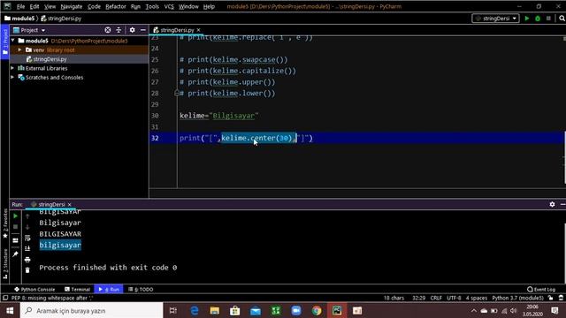Run stringDersi with the green play button
This screenshot has height=318, width=566.
click(527, 19)
